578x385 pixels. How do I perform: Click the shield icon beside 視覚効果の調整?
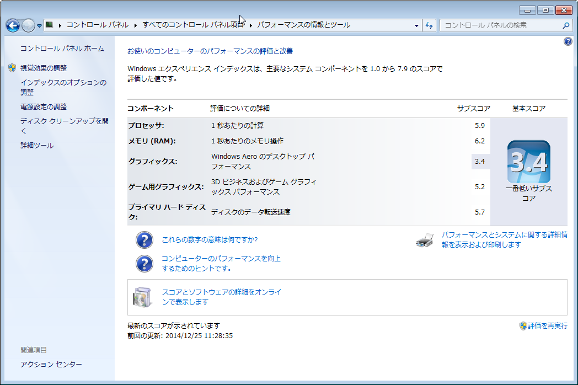click(12, 68)
